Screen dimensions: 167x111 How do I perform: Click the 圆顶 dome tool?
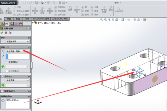(x=94, y=11)
